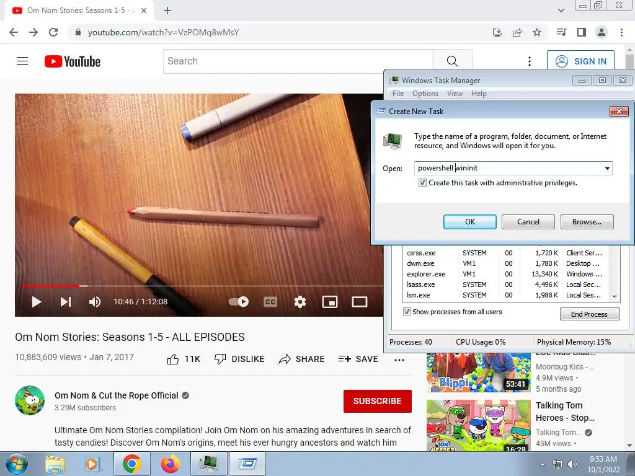Click OK in Create New Task dialog
This screenshot has width=635, height=476.
[x=470, y=222]
